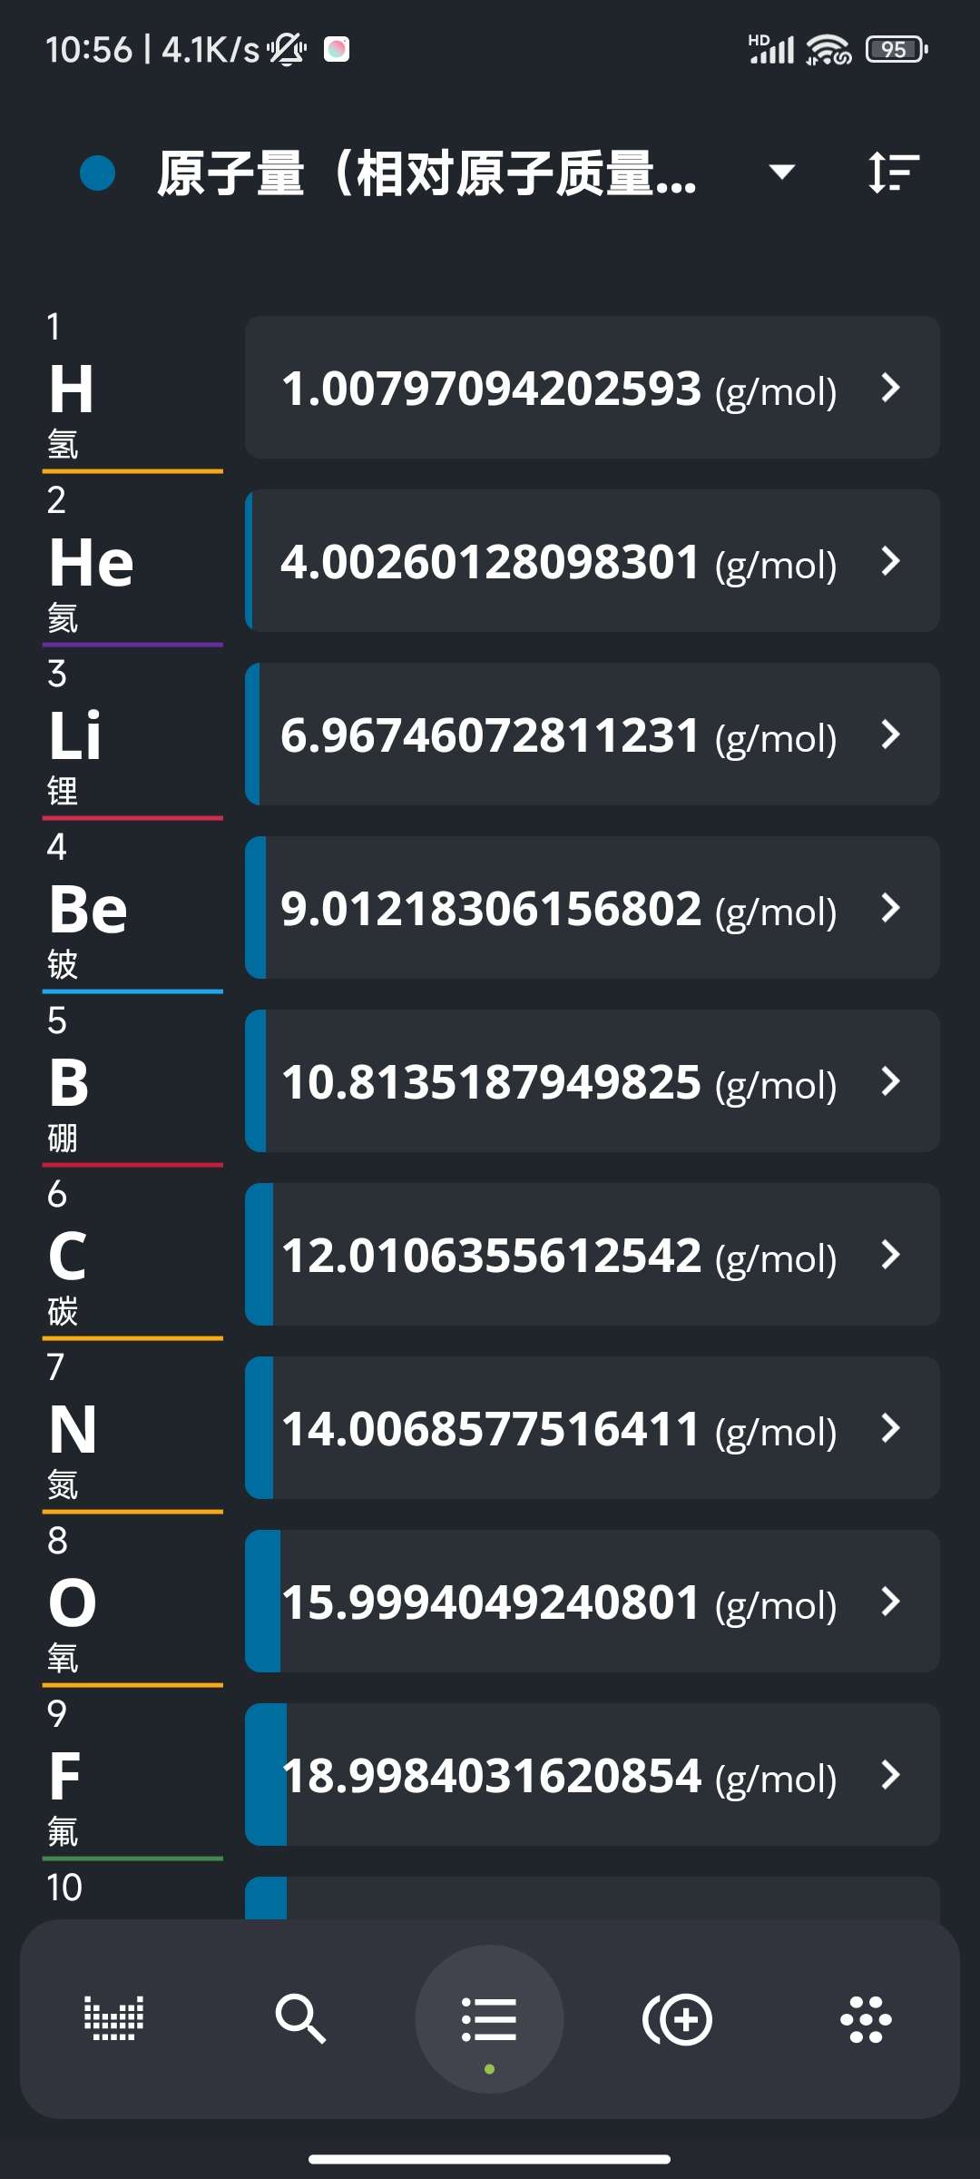
Task: Expand Helium's 4.0026 value chevron
Action: tap(891, 561)
